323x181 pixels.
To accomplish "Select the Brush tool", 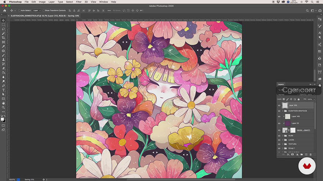I will click(3, 55).
